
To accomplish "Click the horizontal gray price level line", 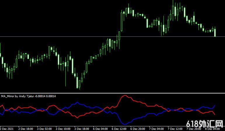I will point(113,37).
